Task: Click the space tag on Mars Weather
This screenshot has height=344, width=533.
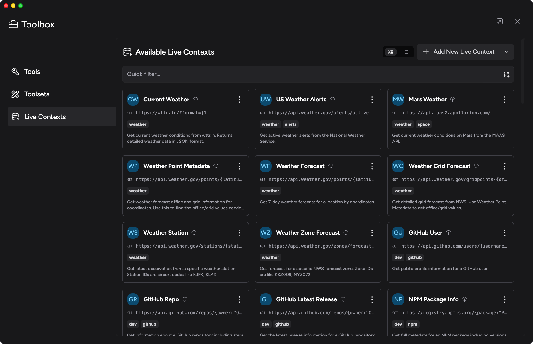Action: click(x=423, y=124)
